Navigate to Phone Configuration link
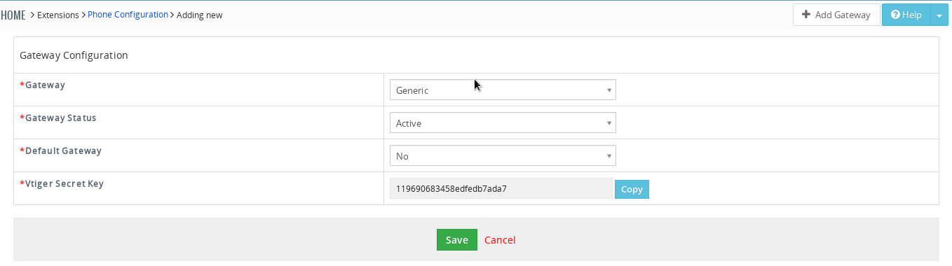The width and height of the screenshot is (952, 266). pos(128,14)
